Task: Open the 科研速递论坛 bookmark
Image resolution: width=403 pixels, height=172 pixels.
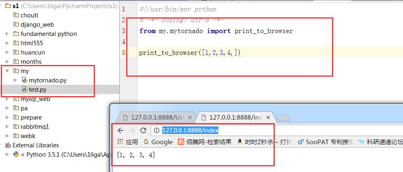Action: tap(381, 142)
